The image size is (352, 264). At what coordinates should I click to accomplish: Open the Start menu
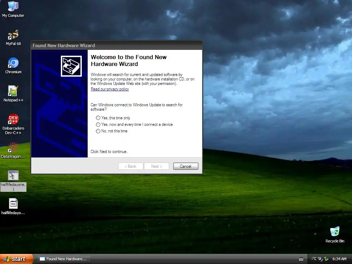(16, 259)
